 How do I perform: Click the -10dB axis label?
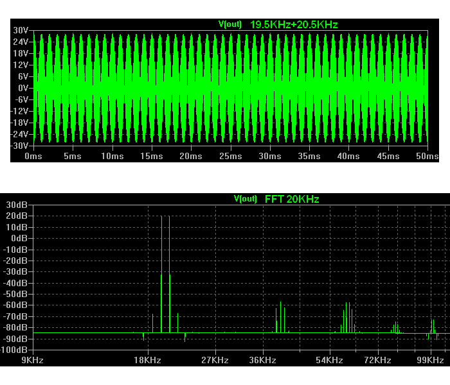point(15,250)
